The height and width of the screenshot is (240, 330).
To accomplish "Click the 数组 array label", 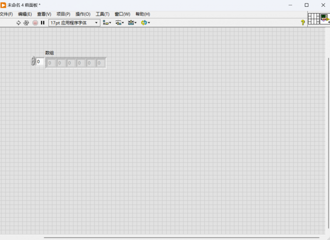I will pyautogui.click(x=49, y=53).
